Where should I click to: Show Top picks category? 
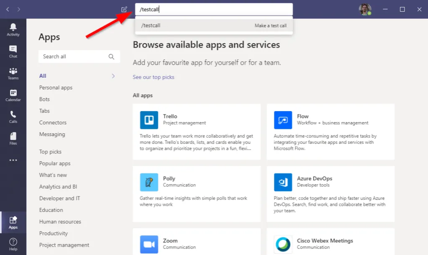click(50, 152)
